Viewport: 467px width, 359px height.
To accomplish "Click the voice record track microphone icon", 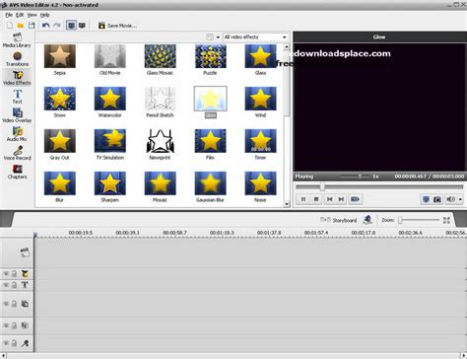I will coord(25,343).
